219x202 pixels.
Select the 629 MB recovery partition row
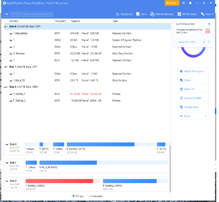[88, 60]
